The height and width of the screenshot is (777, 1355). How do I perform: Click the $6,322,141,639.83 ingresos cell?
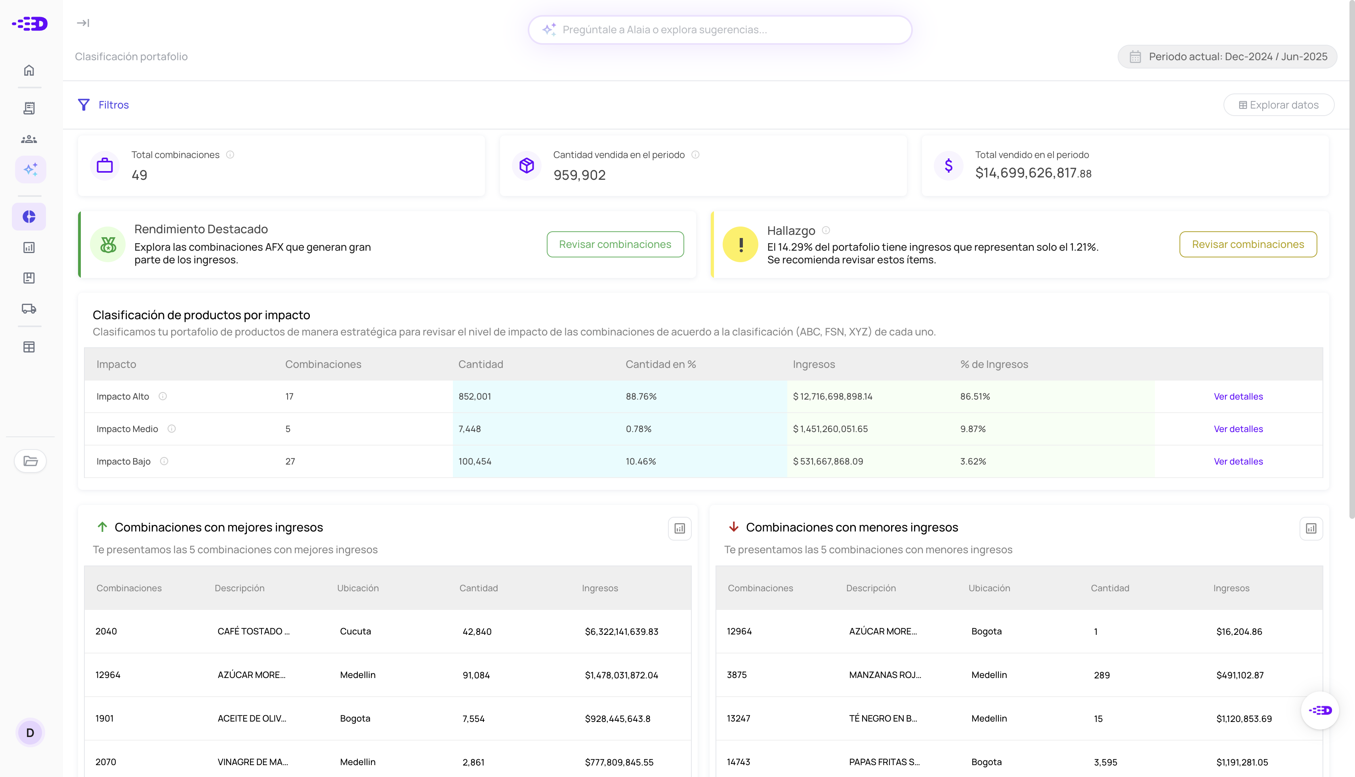click(x=622, y=631)
